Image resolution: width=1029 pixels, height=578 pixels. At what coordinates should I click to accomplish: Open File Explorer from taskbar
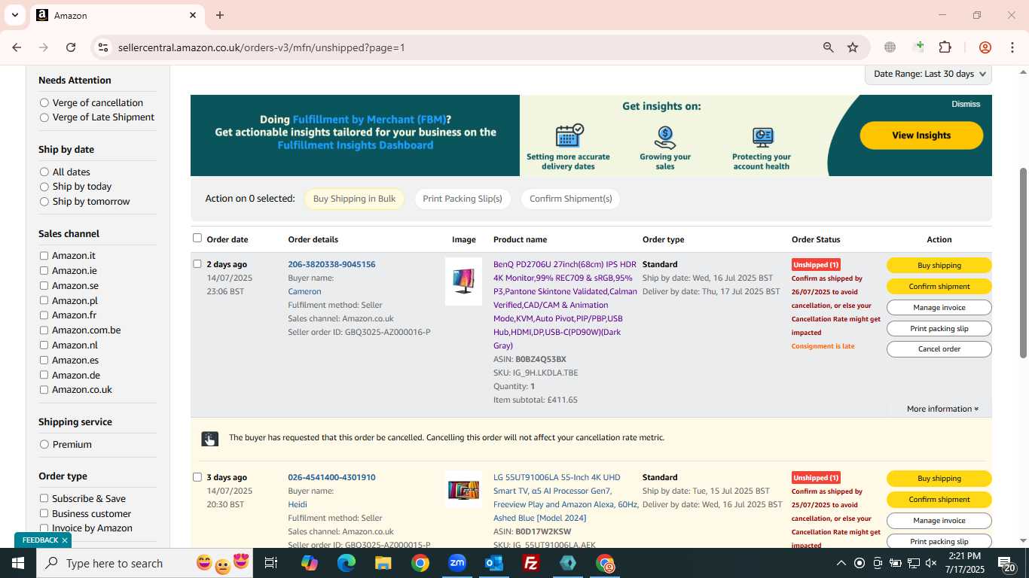[x=383, y=563]
